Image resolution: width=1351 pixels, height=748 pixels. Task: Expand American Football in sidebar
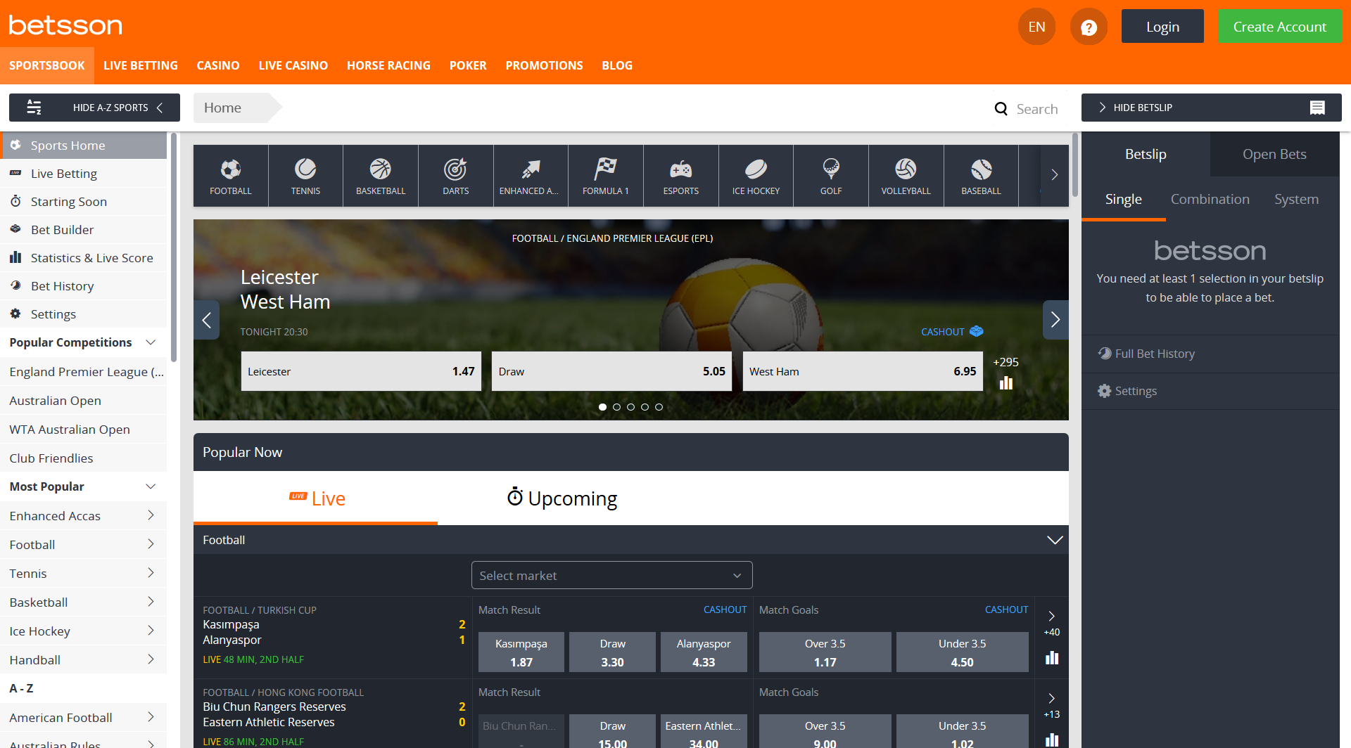(x=151, y=717)
